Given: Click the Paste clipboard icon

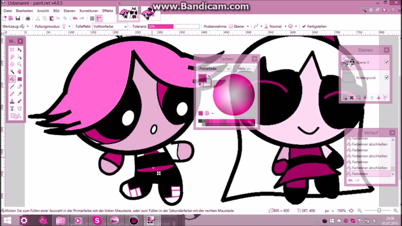Looking at the screenshot, I should [x=52, y=18].
